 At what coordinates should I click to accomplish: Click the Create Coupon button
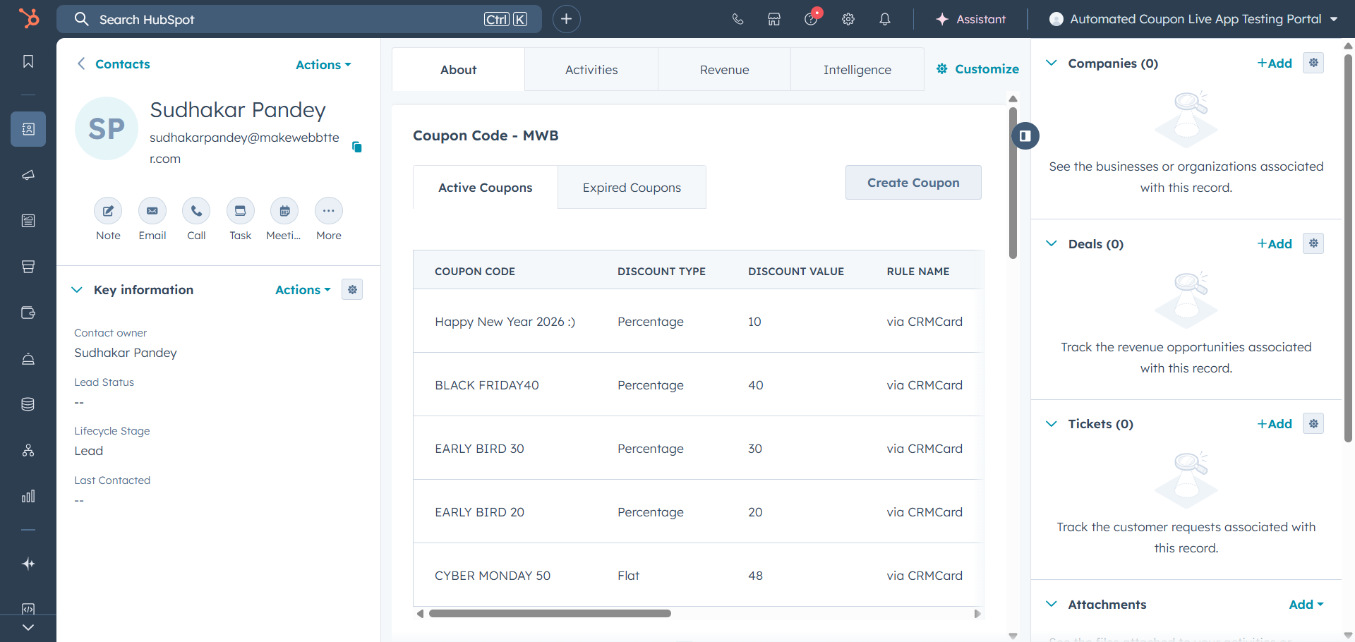913,183
